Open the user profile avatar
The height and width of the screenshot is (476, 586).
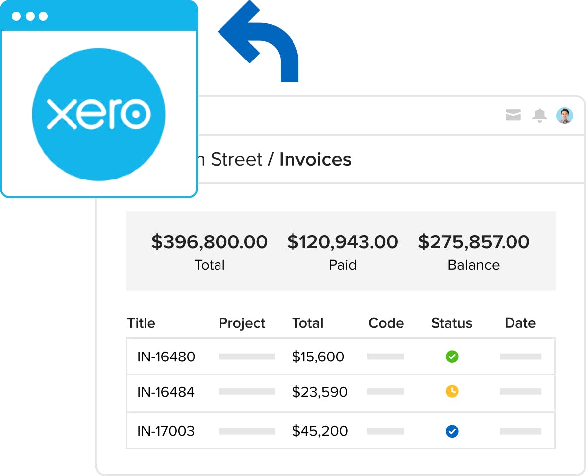[x=565, y=115]
